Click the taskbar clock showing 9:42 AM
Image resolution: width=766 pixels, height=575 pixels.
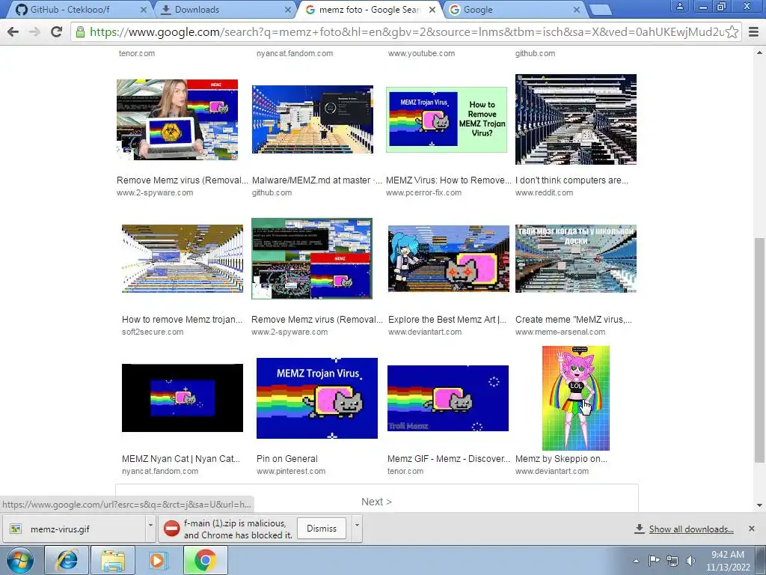(x=727, y=561)
